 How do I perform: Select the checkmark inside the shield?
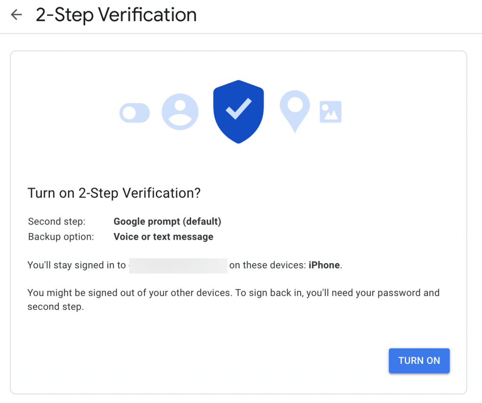238,109
